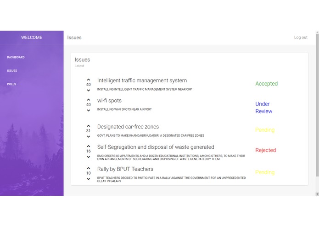The width and height of the screenshot is (319, 226).
Task: Upvote the wi-fi spots issue
Action: [x=88, y=100]
